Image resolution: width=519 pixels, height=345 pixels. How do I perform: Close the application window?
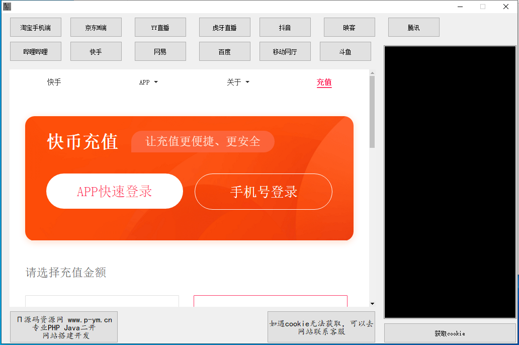pyautogui.click(x=506, y=7)
